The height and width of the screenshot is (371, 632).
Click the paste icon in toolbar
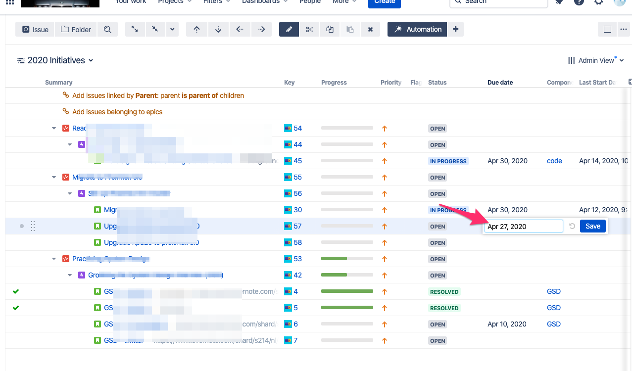(x=350, y=29)
